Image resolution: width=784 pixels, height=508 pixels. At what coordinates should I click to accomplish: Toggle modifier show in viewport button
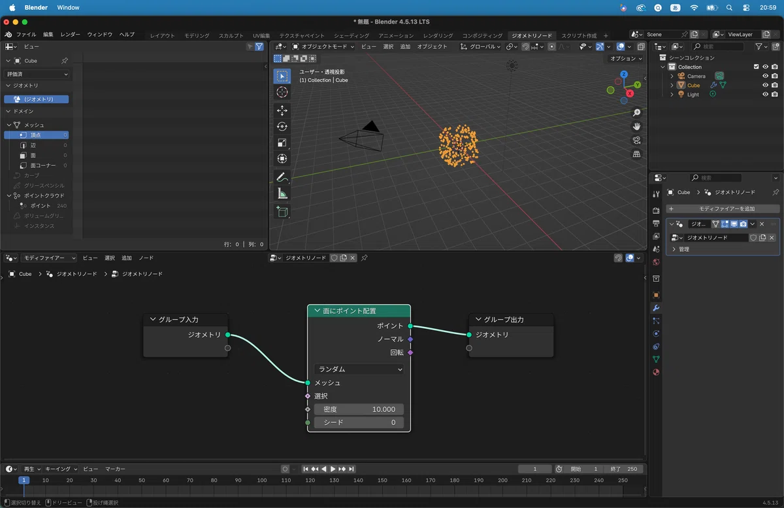click(734, 224)
